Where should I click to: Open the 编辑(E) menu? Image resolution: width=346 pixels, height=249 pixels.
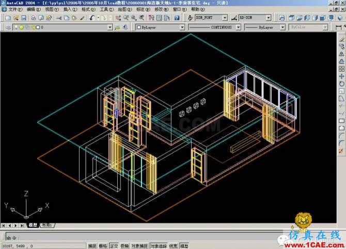tap(34, 9)
